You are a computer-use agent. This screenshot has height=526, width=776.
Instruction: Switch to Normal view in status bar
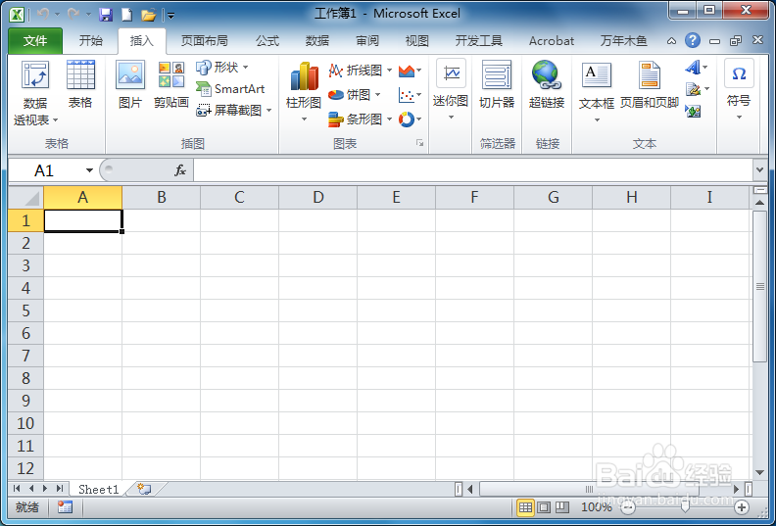pyautogui.click(x=525, y=506)
